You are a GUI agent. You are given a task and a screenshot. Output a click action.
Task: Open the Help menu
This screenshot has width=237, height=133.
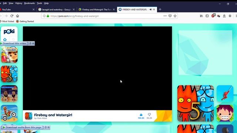[46, 3]
